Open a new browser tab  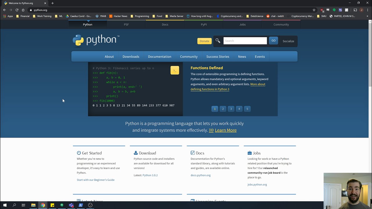coord(53,3)
